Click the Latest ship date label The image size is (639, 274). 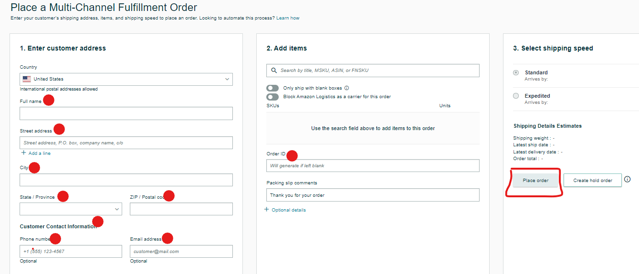click(532, 145)
